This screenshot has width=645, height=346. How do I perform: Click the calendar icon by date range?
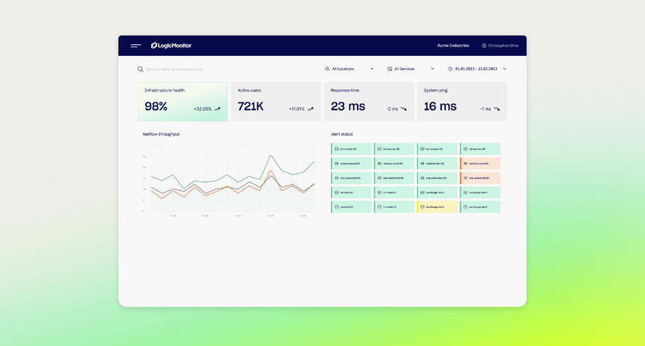[x=450, y=69]
